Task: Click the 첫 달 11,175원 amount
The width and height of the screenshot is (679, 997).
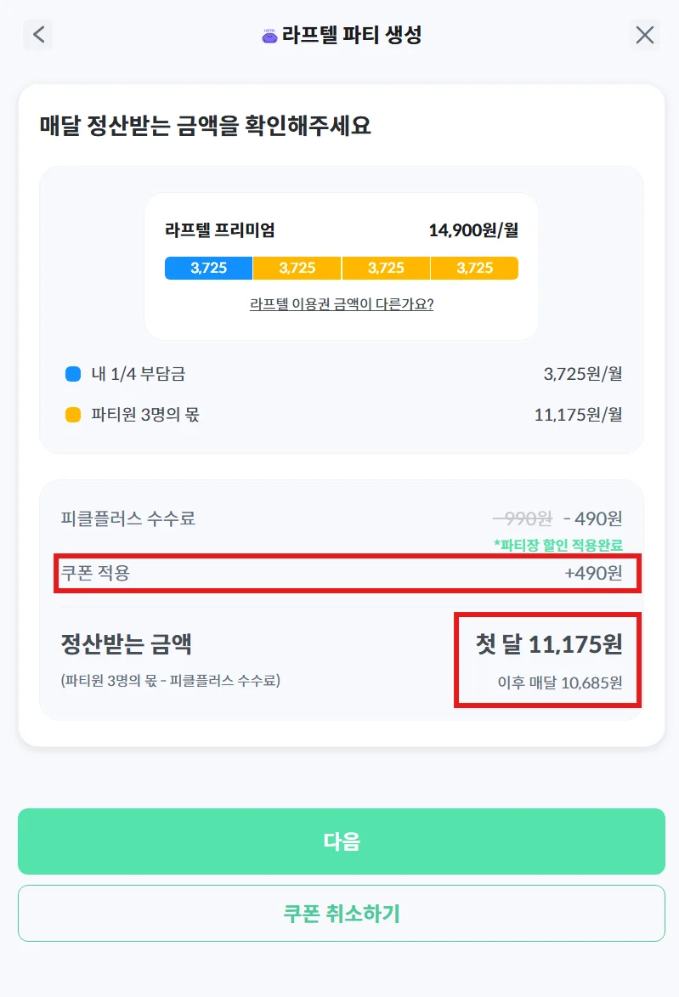Action: point(549,644)
